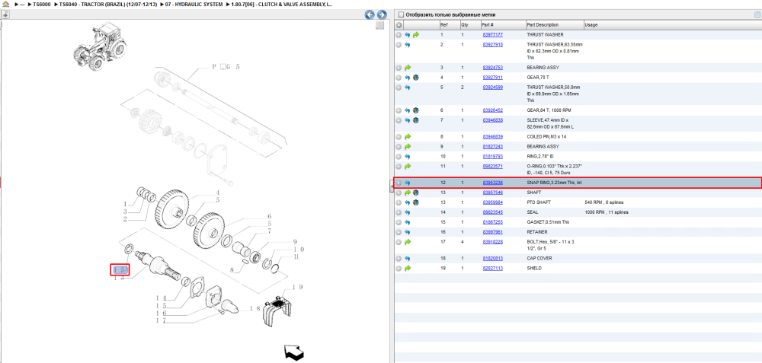Click the green arrow icon in BOLT,Hex row
This screenshot has width=762, height=363.
(407, 242)
